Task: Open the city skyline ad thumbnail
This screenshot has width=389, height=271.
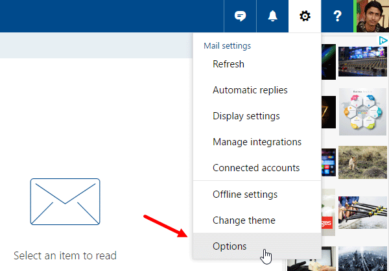Action: click(x=362, y=259)
